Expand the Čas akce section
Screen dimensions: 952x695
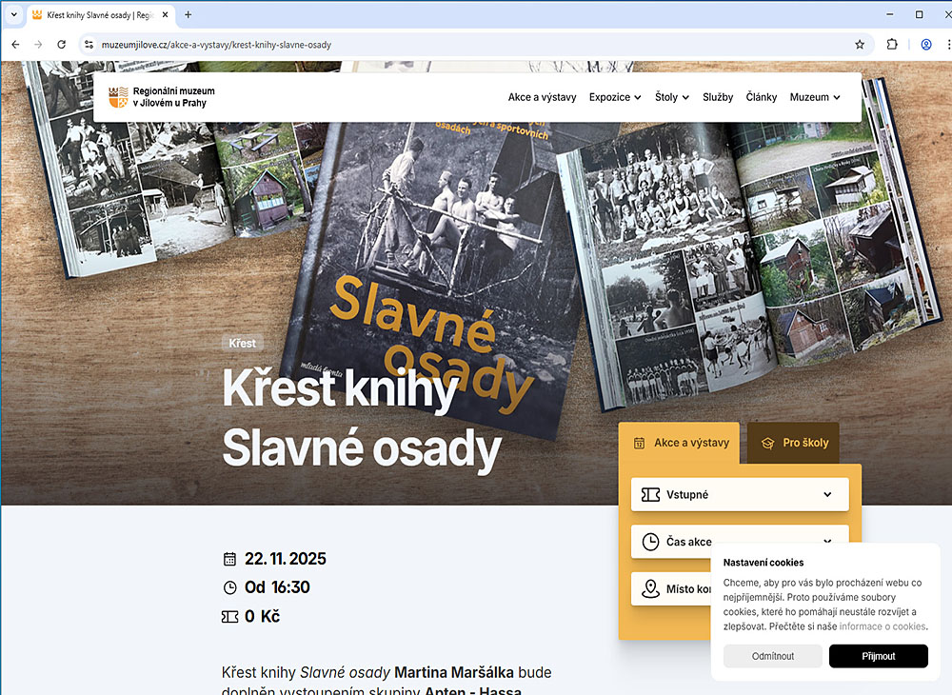click(739, 542)
